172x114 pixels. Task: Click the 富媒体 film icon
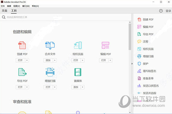tap(78, 72)
